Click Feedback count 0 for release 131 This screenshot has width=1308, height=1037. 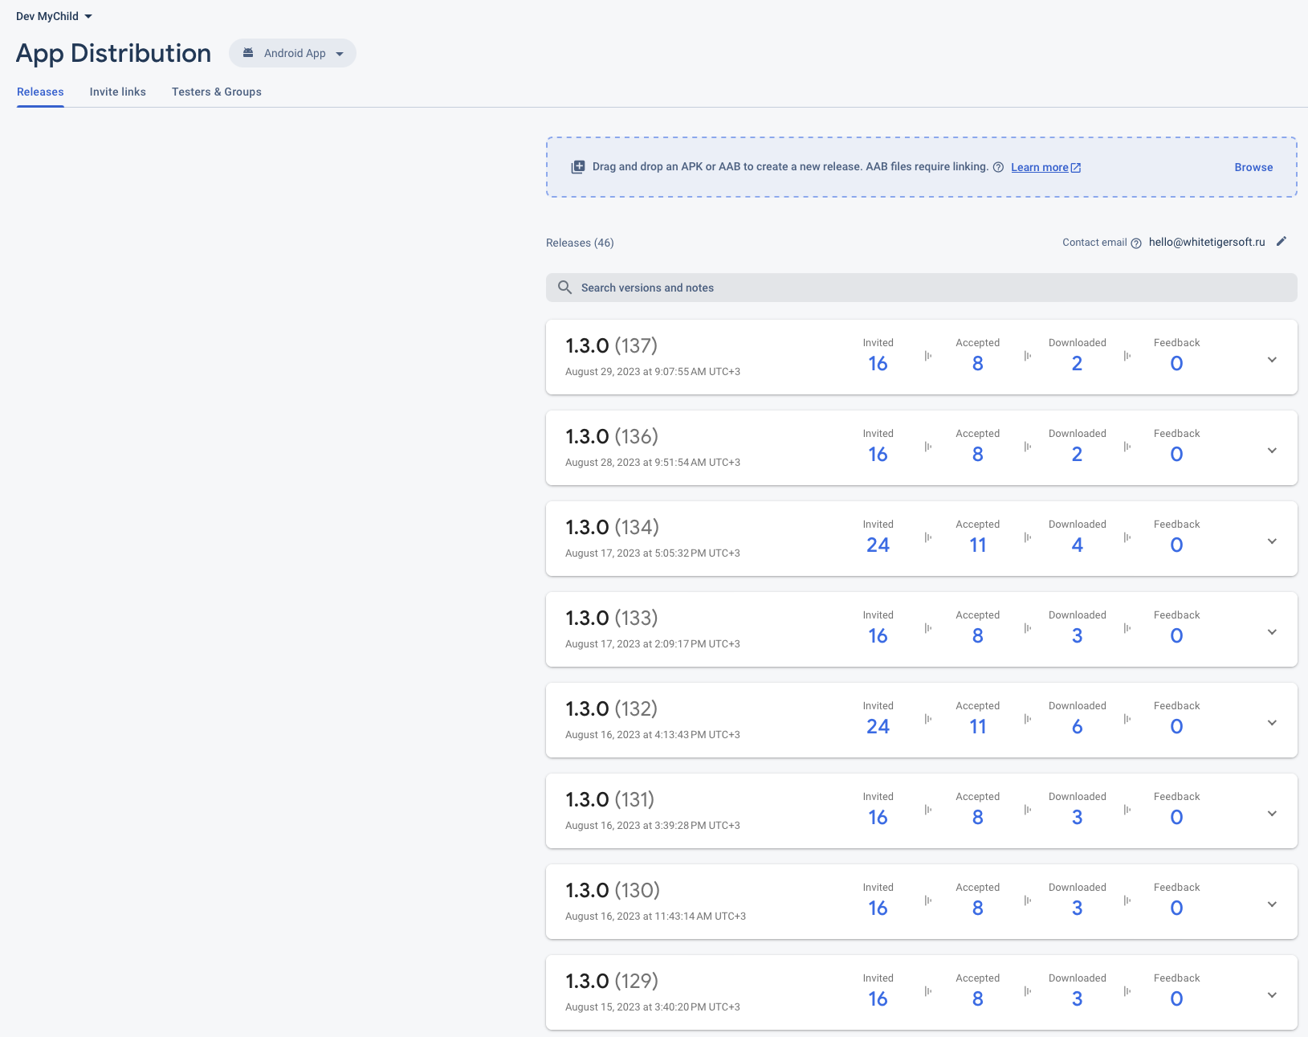(1176, 818)
